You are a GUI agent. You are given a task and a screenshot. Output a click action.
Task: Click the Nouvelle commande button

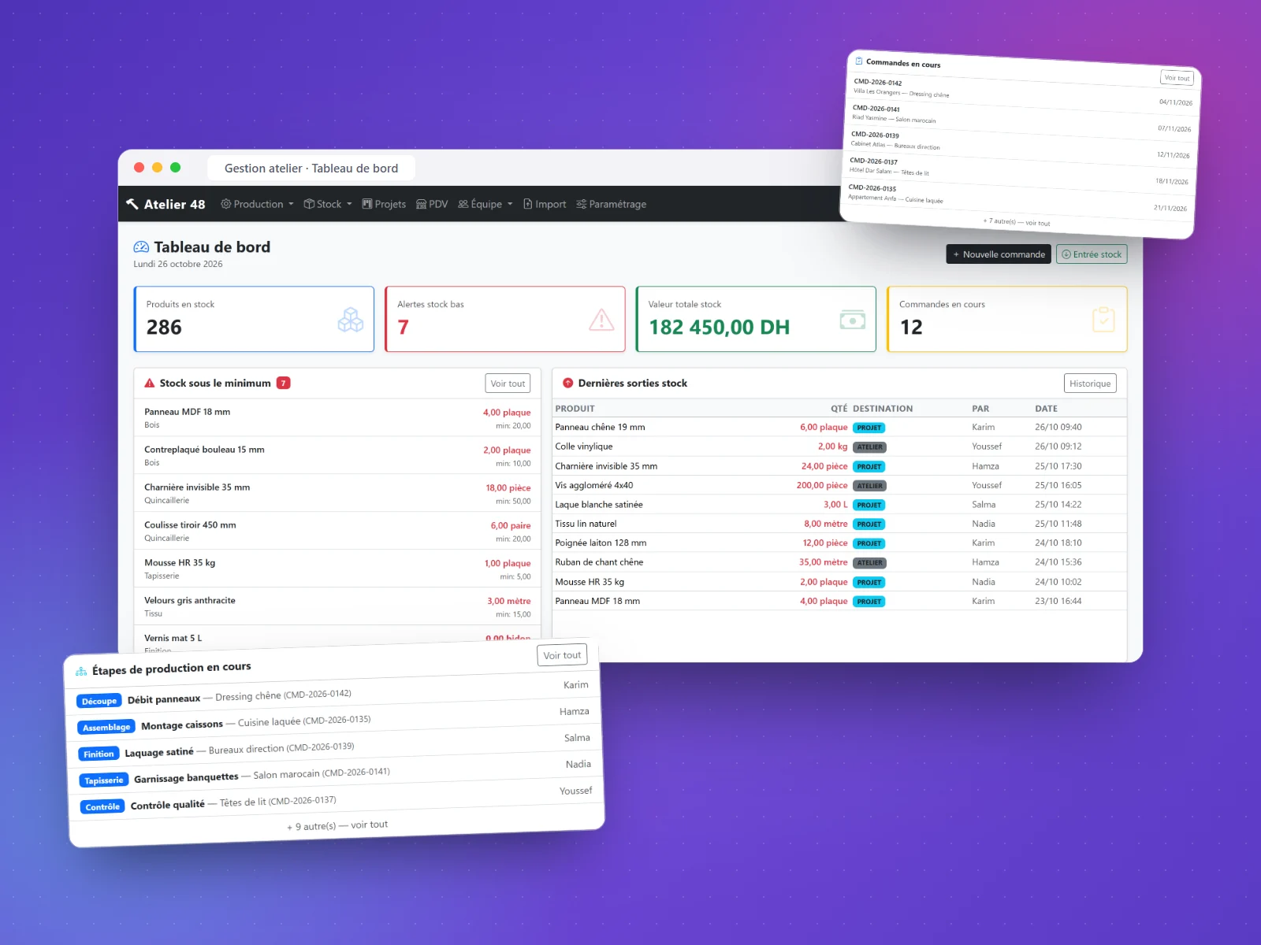pyautogui.click(x=999, y=254)
